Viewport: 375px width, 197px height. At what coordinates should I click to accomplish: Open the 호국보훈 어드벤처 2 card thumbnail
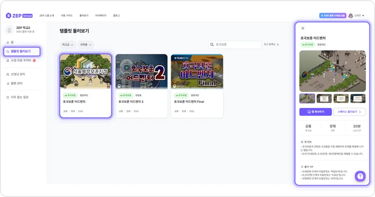142,72
